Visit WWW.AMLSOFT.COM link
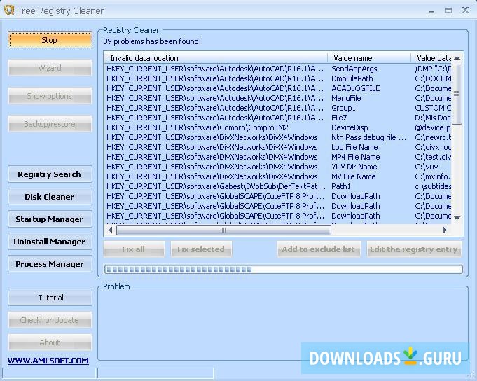The width and height of the screenshot is (477, 381). tap(48, 361)
